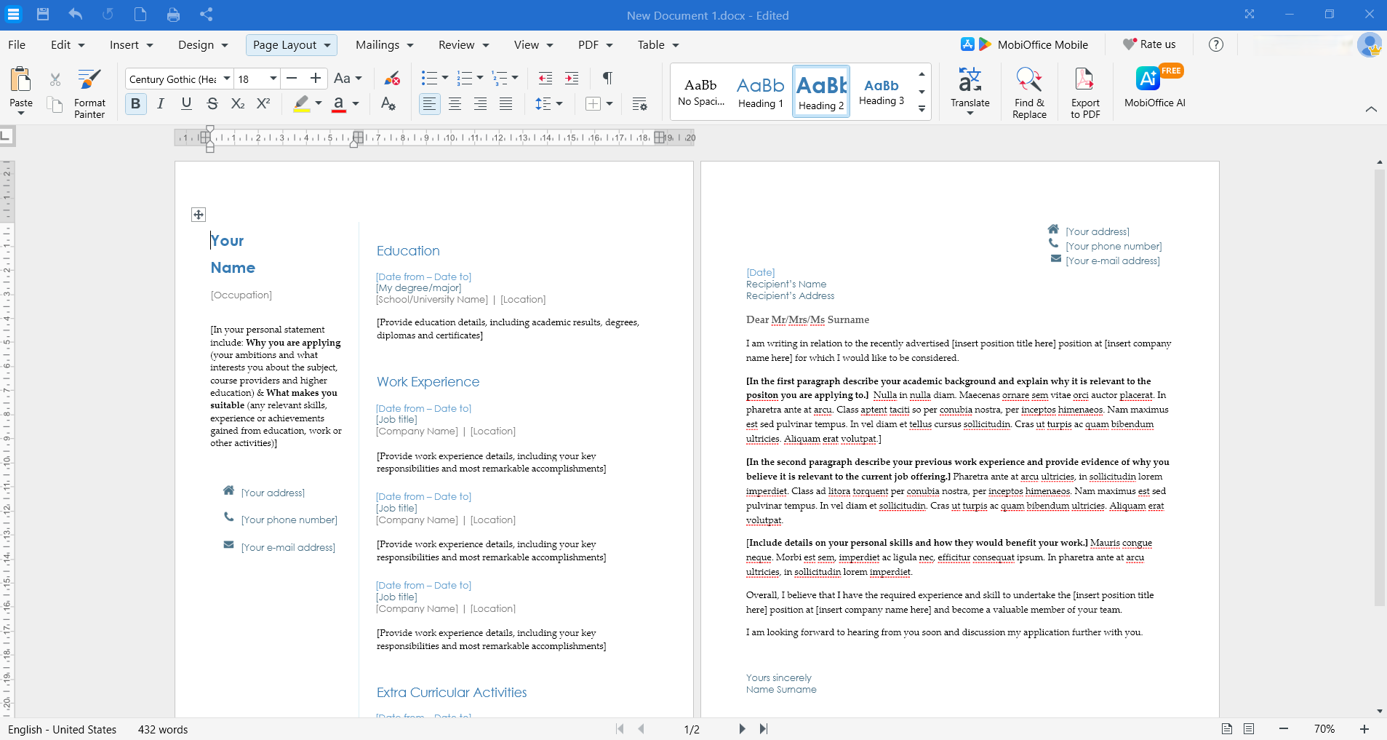Click the Cut scissors icon
The height and width of the screenshot is (740, 1387).
point(55,79)
